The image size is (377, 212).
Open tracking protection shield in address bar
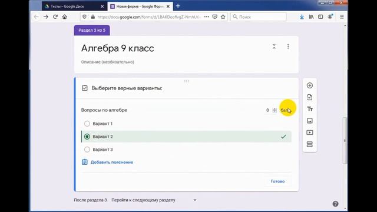84,17
